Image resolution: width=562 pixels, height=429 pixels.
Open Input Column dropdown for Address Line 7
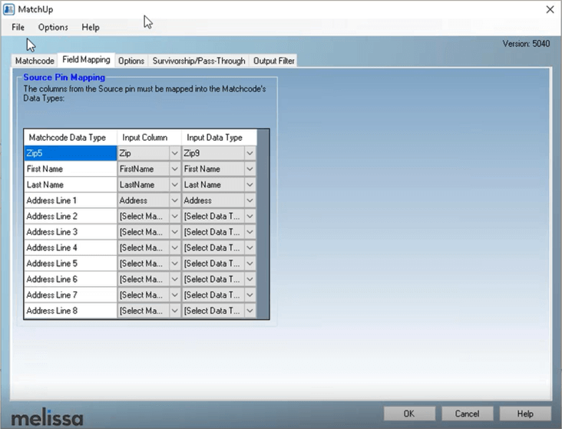point(174,295)
